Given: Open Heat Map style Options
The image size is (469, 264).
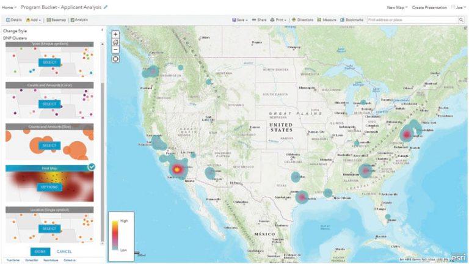Looking at the screenshot, I should click(49, 187).
